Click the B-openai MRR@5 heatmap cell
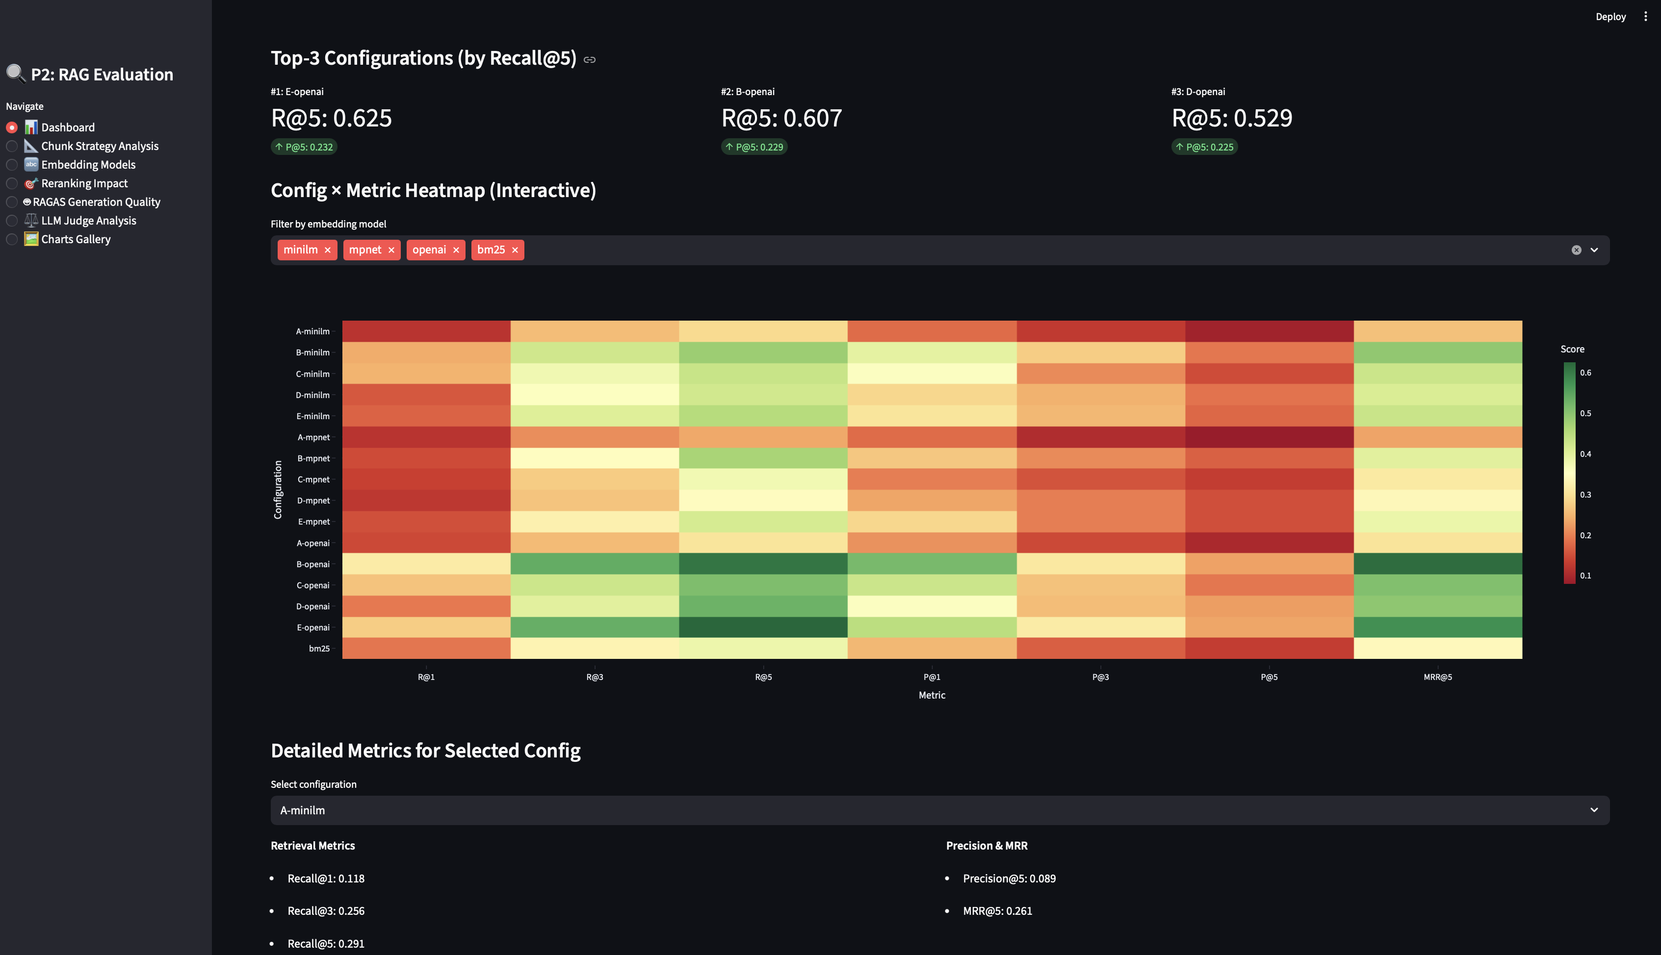Image resolution: width=1661 pixels, height=955 pixels. pyautogui.click(x=1438, y=564)
